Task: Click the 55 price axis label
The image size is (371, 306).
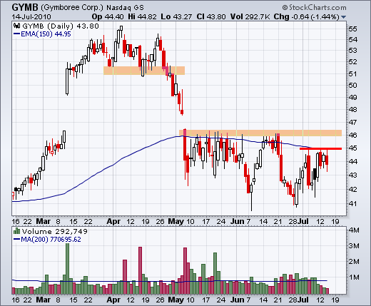Action: tap(353, 29)
